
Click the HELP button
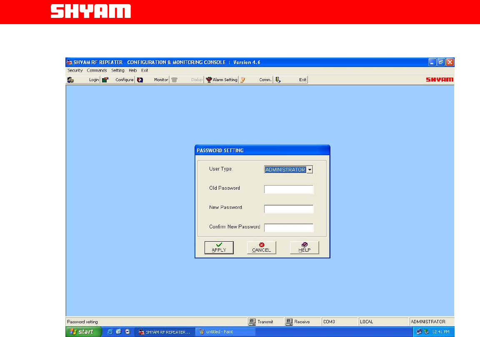(304, 248)
